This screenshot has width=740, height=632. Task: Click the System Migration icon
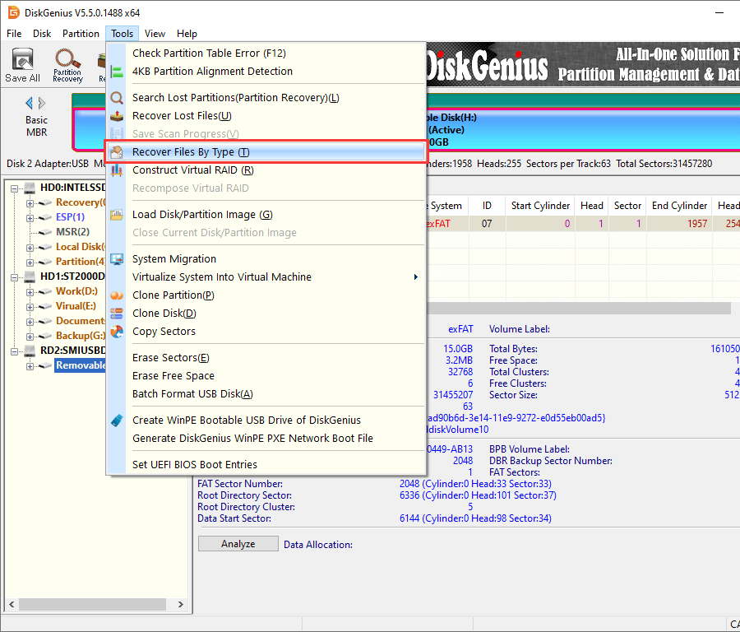click(117, 259)
